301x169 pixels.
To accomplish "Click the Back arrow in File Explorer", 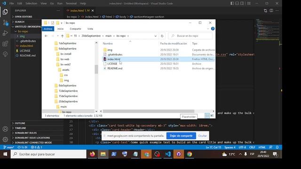I will 46,36.
